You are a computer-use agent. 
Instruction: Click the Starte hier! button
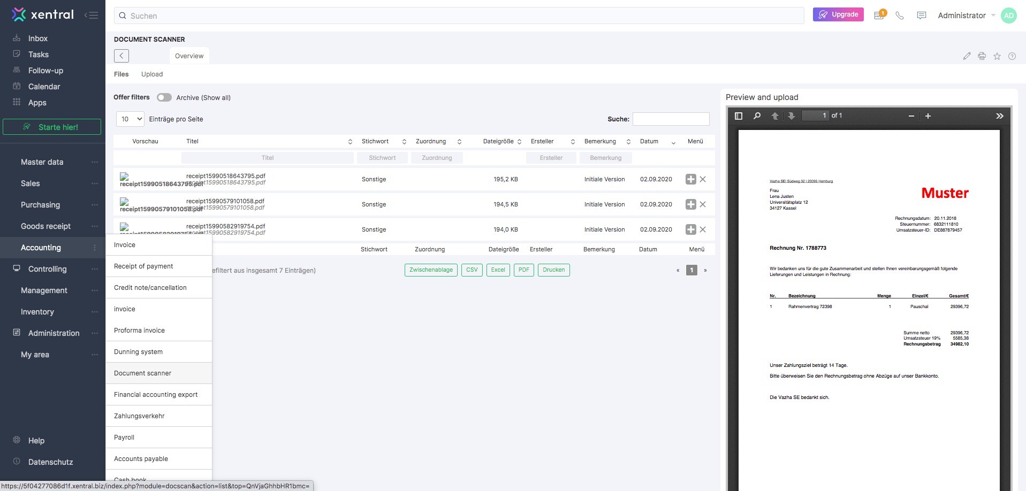pos(52,127)
